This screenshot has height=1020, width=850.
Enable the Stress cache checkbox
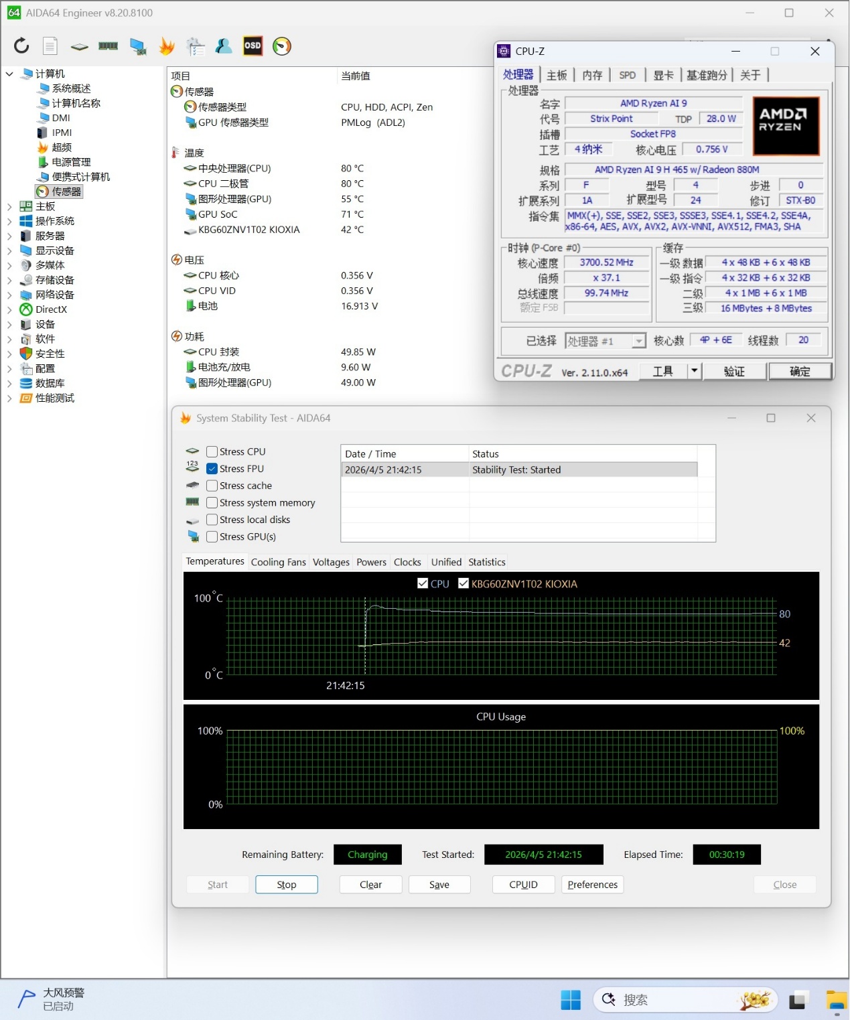212,486
